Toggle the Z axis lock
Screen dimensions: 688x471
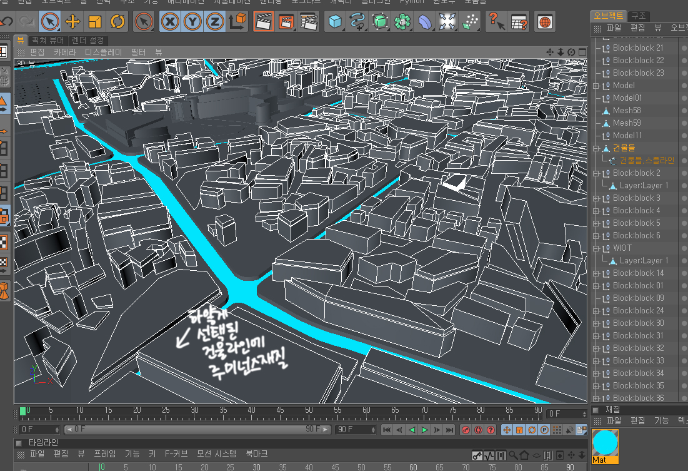[215, 21]
